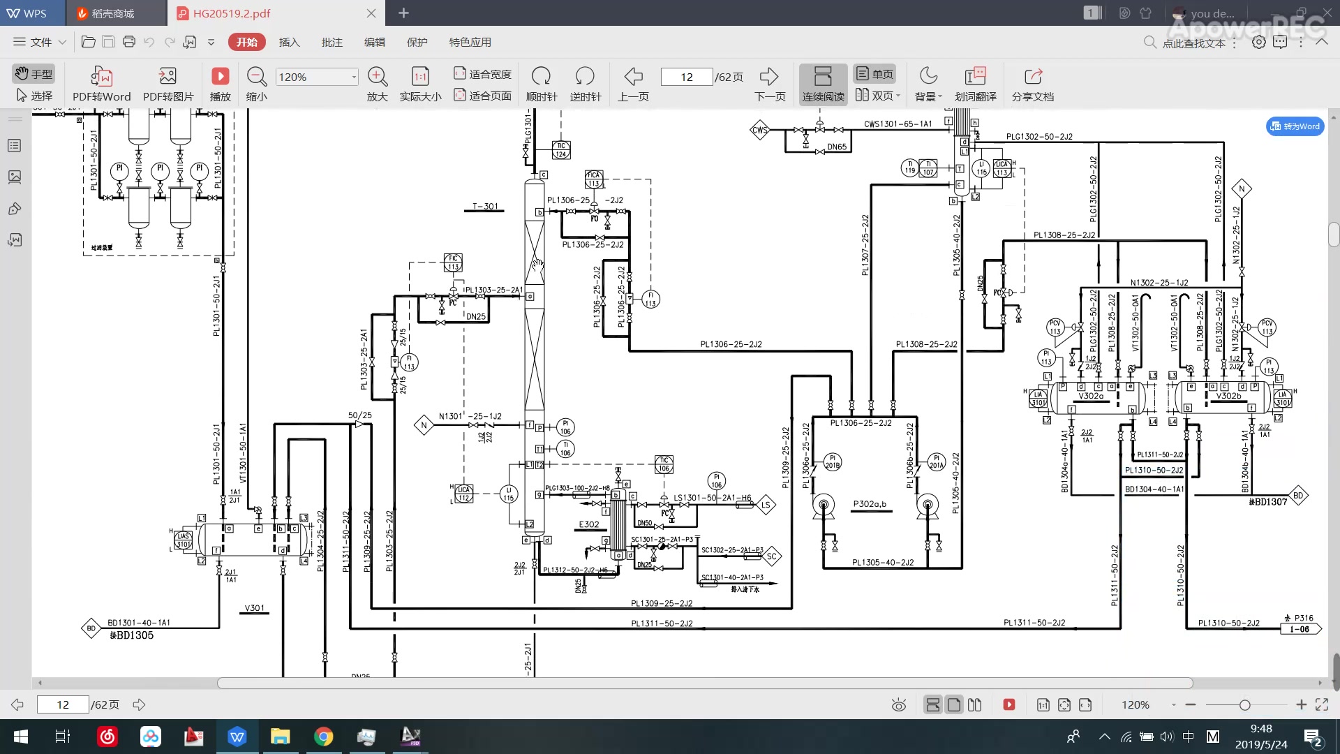Screen dimensions: 1340x754
Task: Click the zoom slider handle in status bar
Action: pos(1244,705)
